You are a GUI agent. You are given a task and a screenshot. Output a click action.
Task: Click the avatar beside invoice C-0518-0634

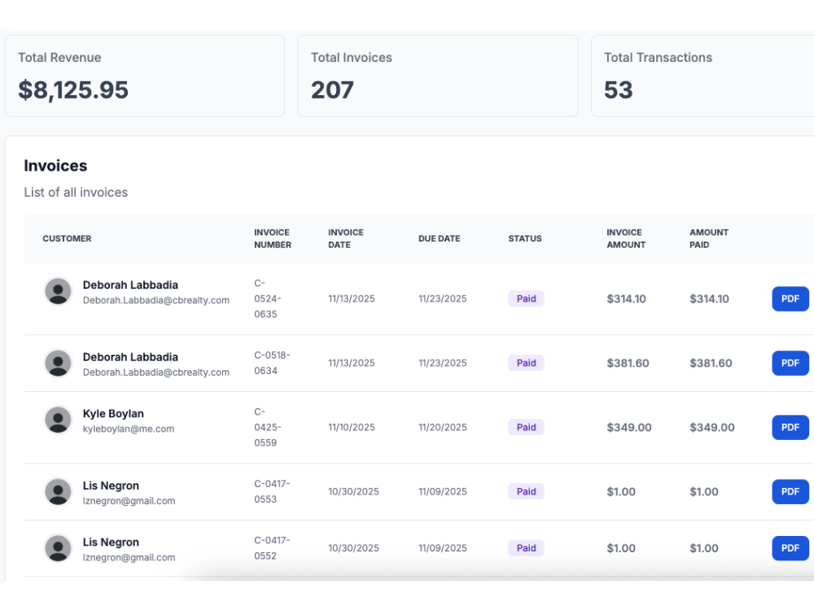[x=58, y=363]
